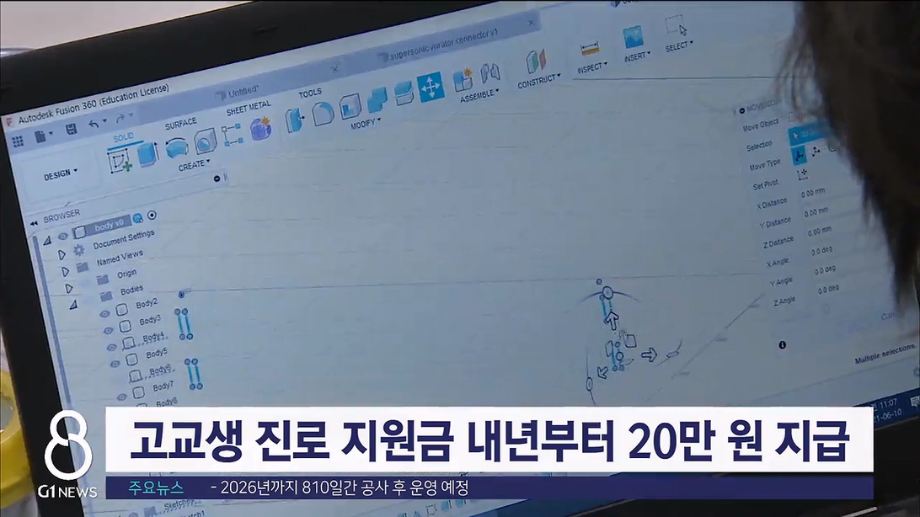The image size is (920, 517).
Task: Select the Extrude tool icon
Action: pyautogui.click(x=147, y=154)
